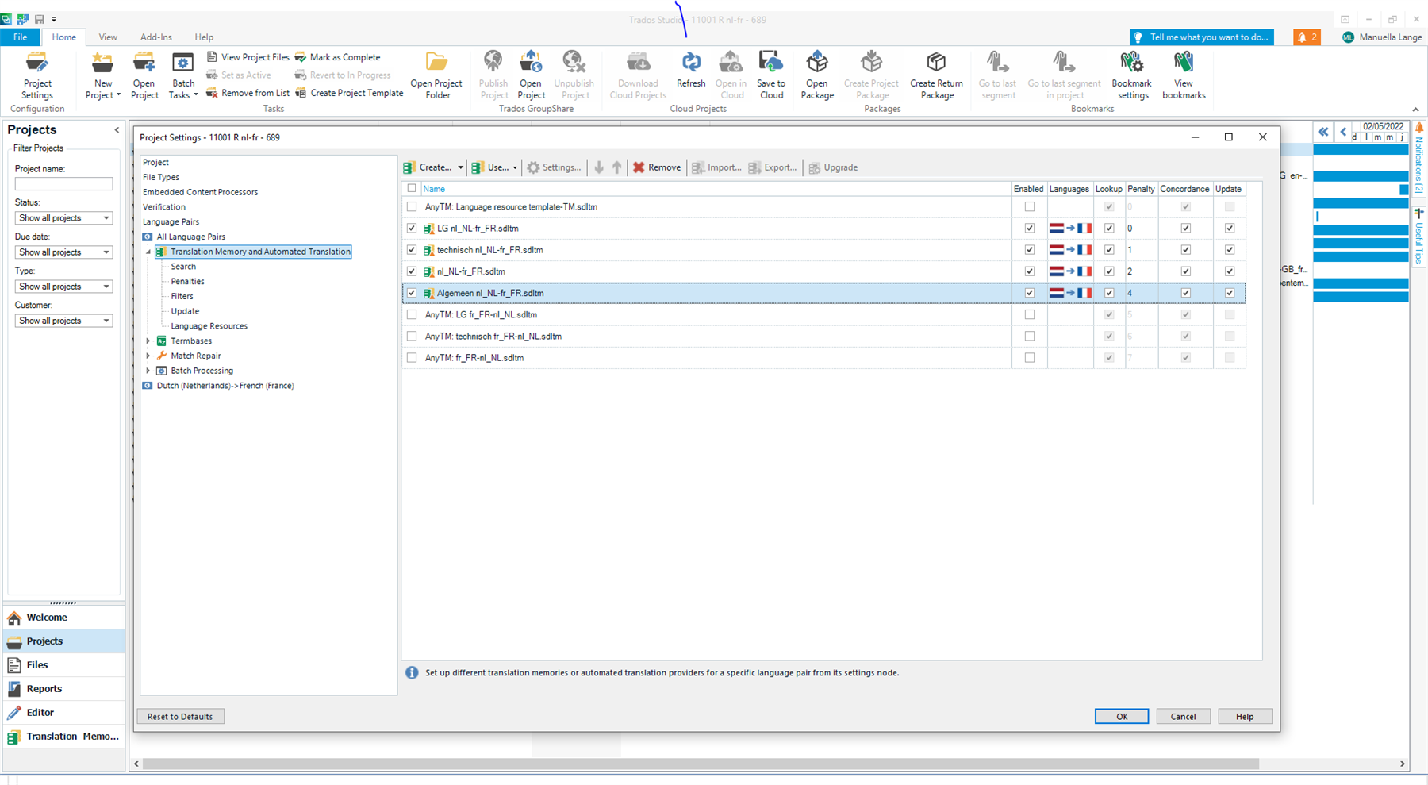Click Create Project Template
The image size is (1428, 785).
pos(349,93)
